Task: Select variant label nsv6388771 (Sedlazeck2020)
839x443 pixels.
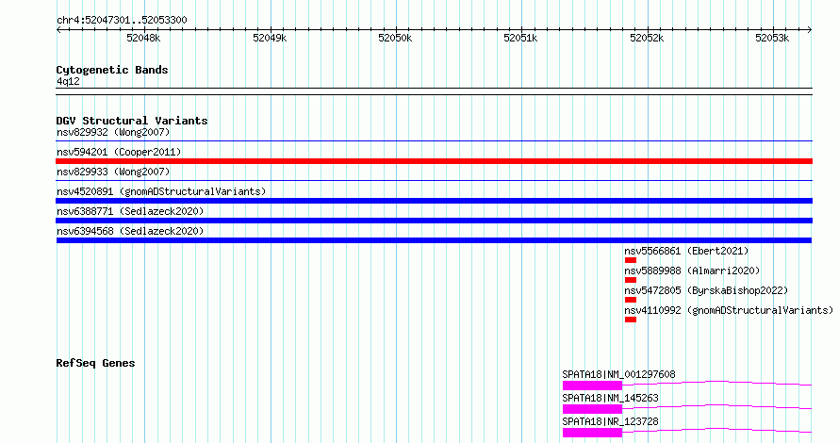Action: click(x=130, y=211)
